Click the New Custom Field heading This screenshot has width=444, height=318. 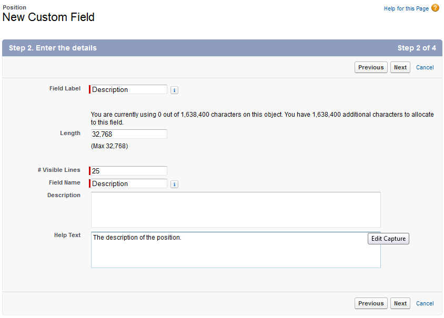tap(48, 17)
